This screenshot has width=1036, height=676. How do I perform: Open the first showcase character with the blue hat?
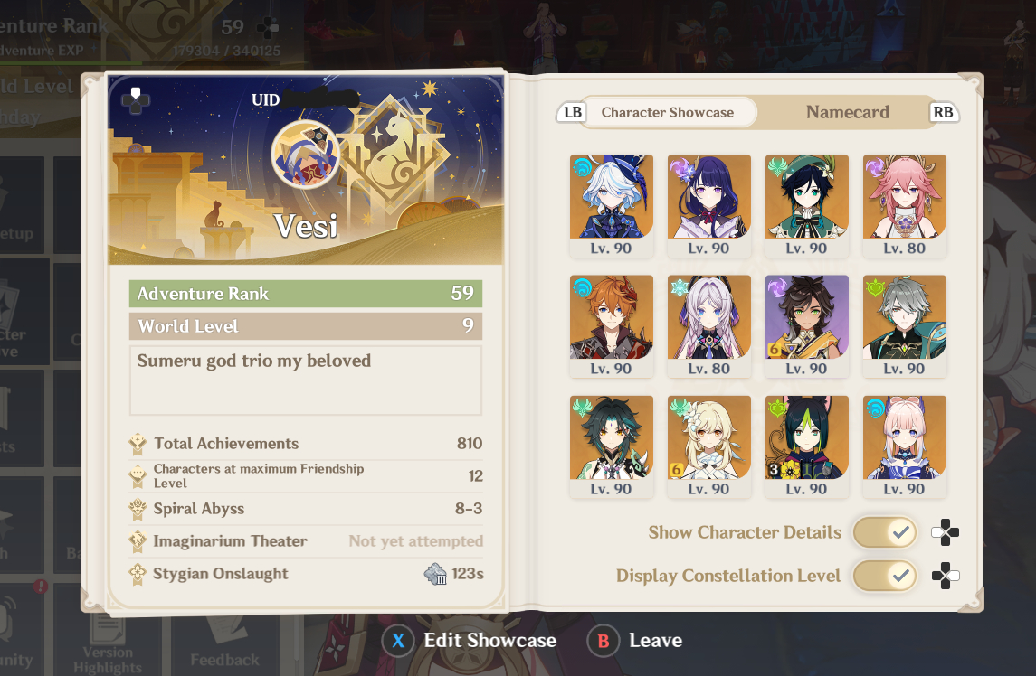[611, 206]
